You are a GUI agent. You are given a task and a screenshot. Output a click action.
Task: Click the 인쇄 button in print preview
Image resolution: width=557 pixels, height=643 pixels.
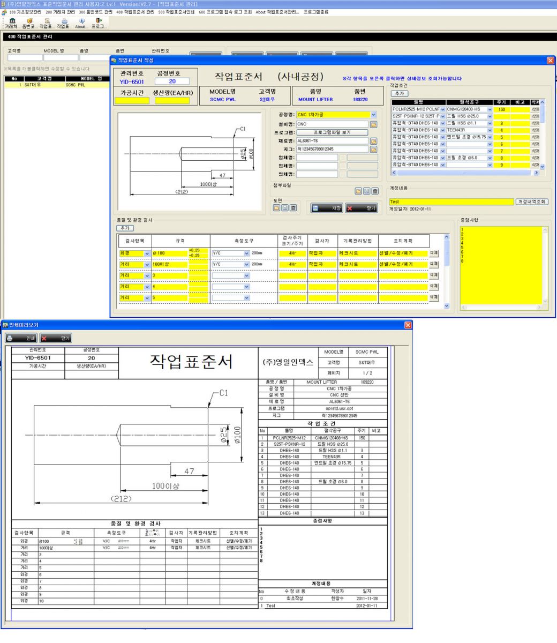coord(21,338)
